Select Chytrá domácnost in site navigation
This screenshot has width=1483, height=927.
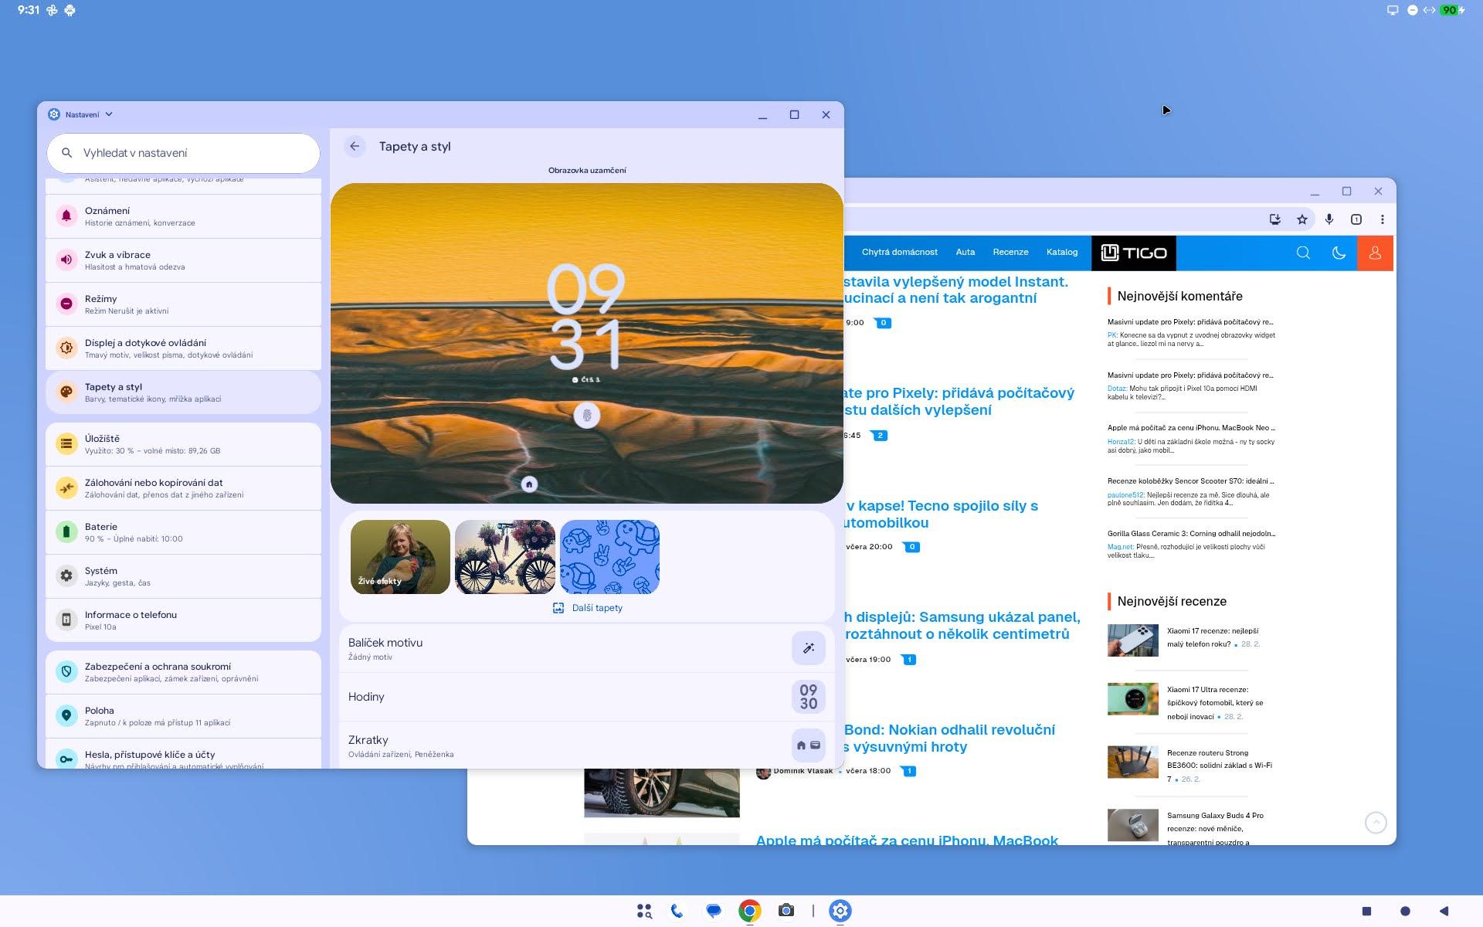[899, 252]
